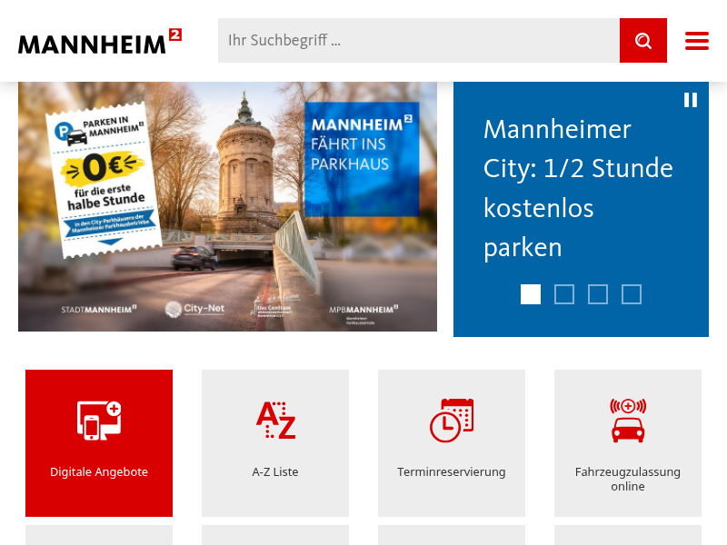Open the water tower parking banner image

coord(228,207)
